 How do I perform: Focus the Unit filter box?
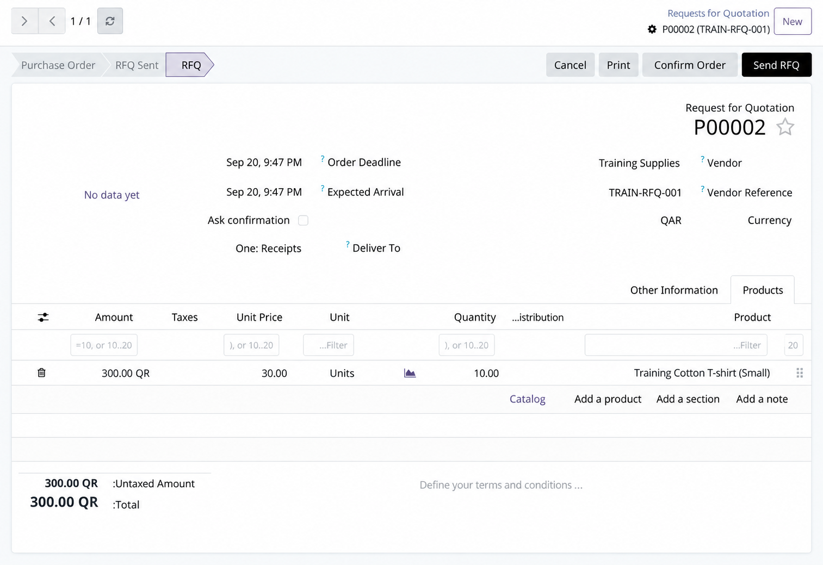click(x=329, y=345)
